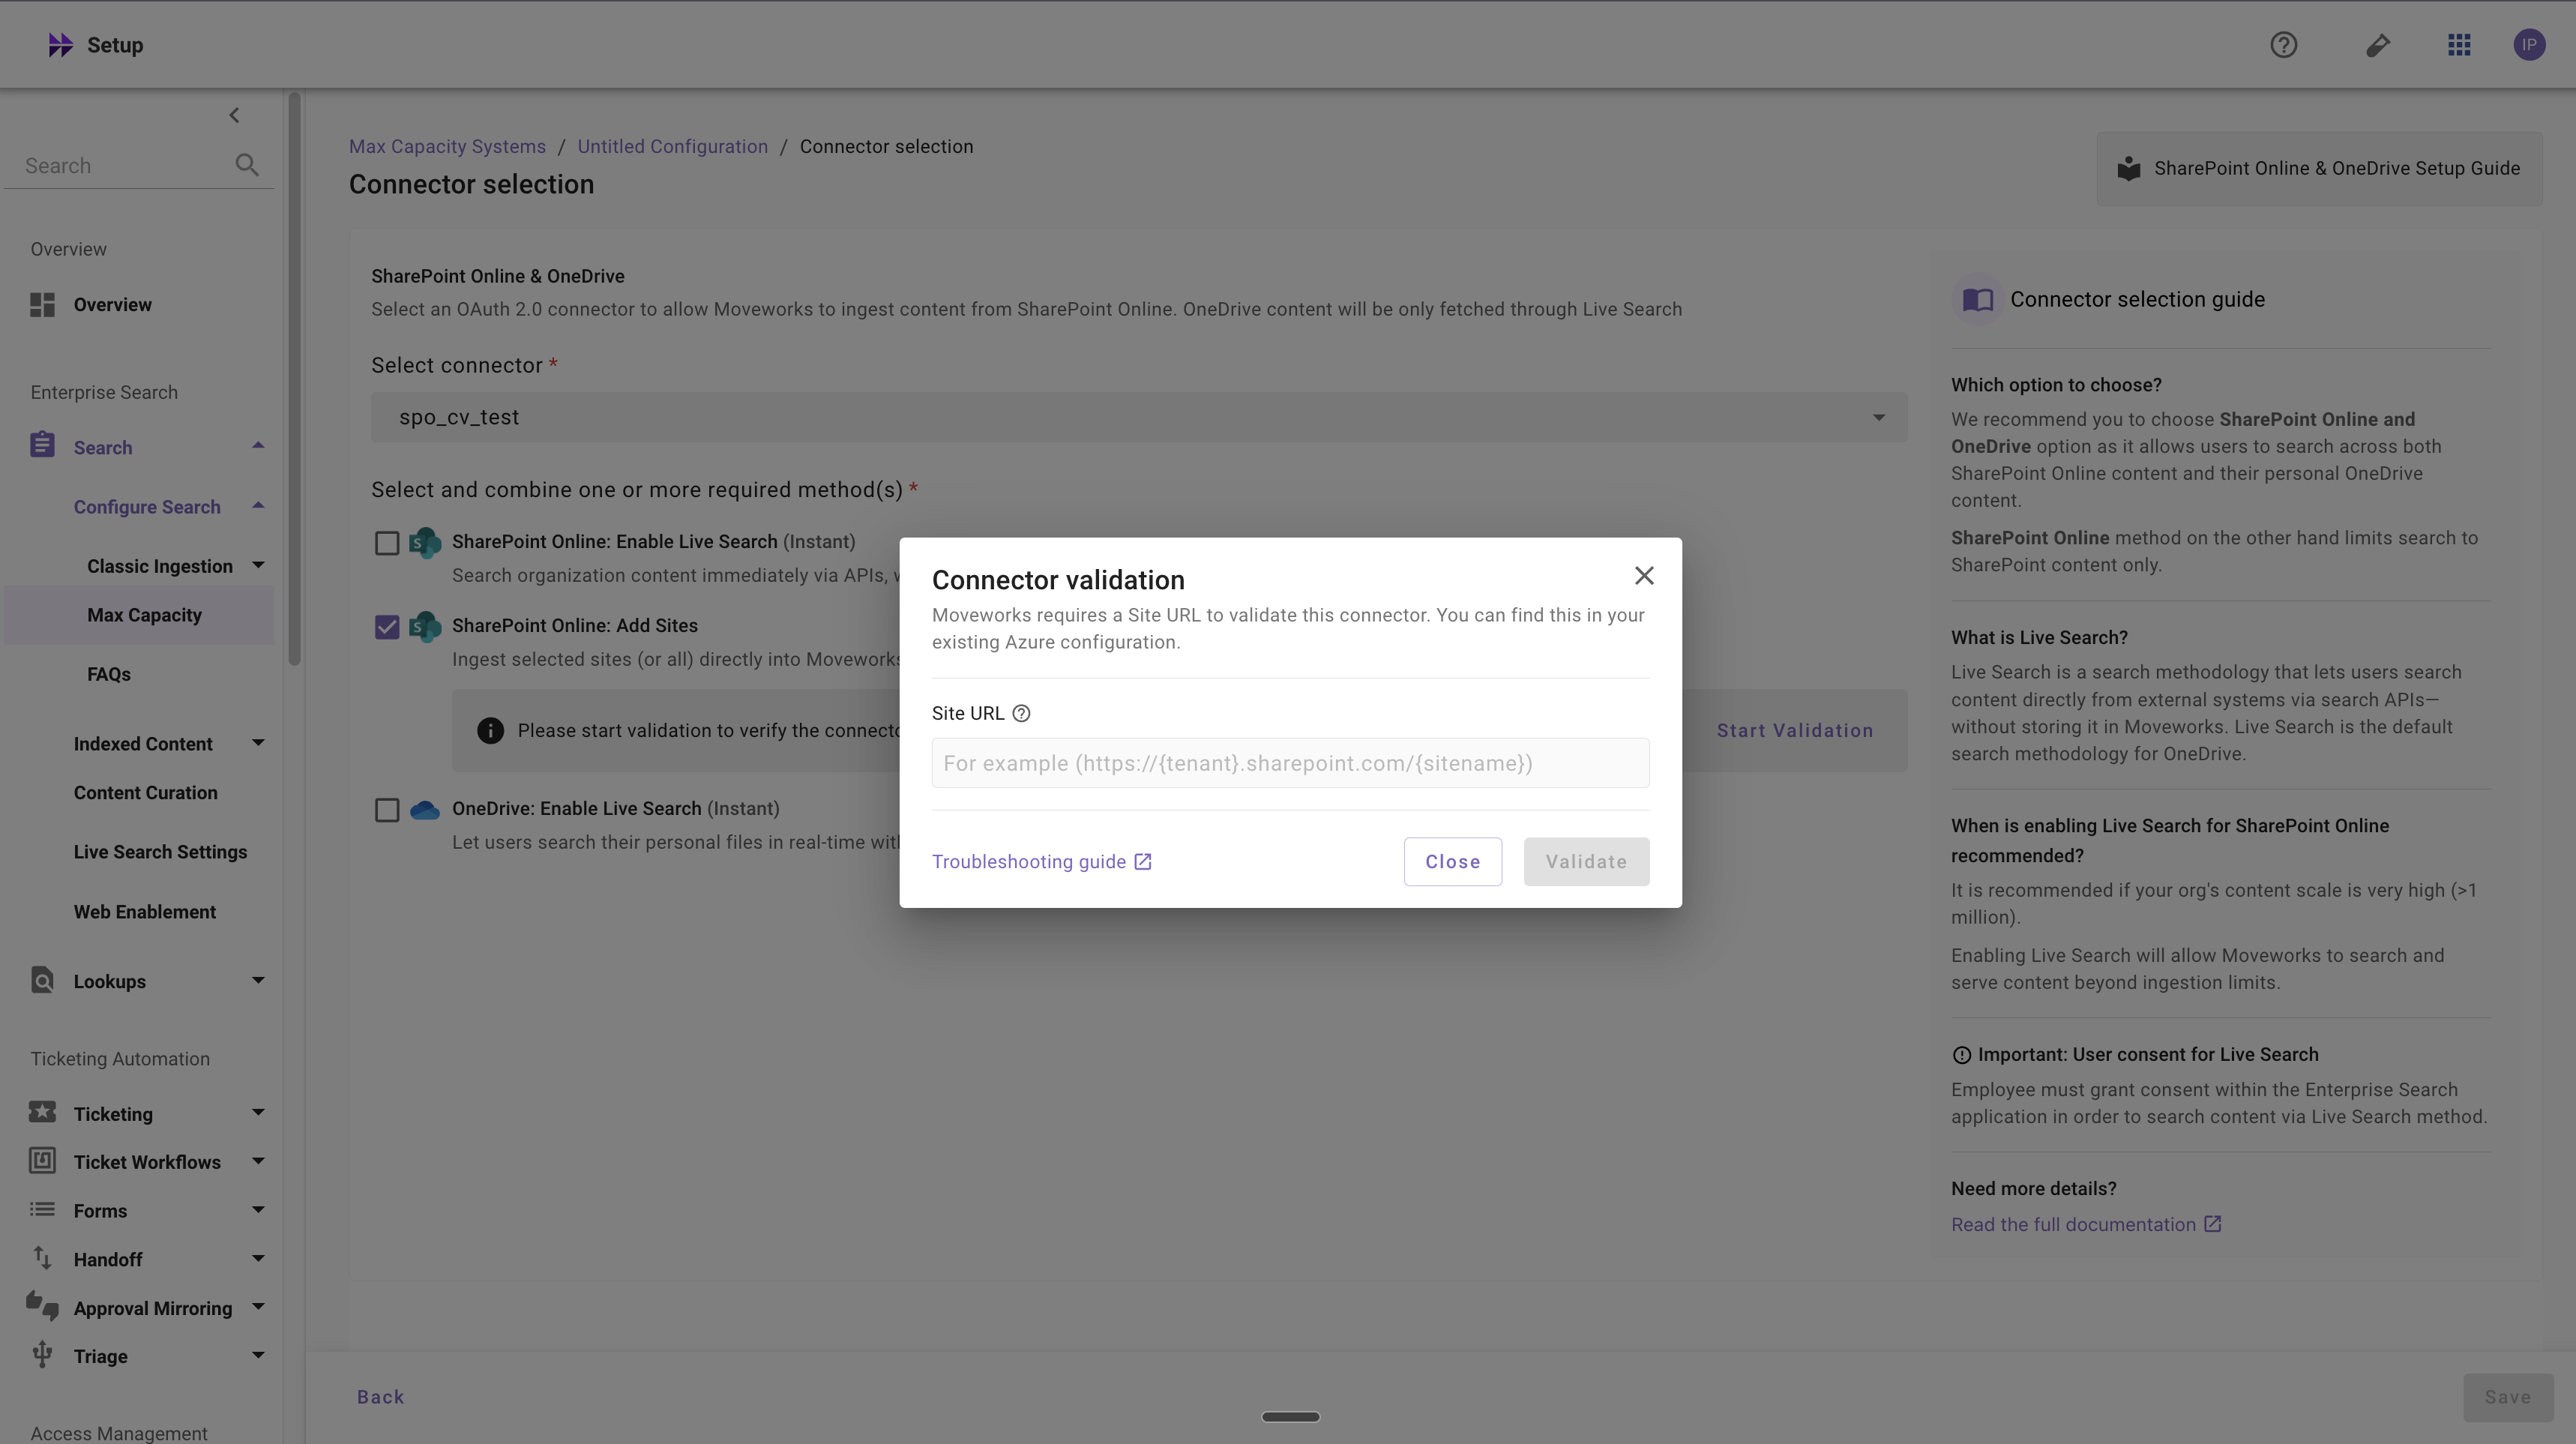Collapse the Search section arrow
This screenshot has height=1444, width=2576.
258,446
